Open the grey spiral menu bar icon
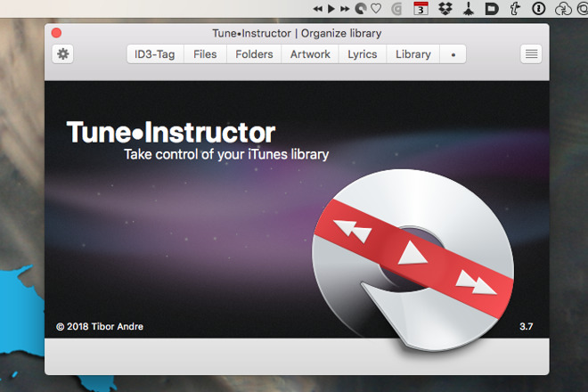Screen dimensions: 588x392 (x=396, y=9)
